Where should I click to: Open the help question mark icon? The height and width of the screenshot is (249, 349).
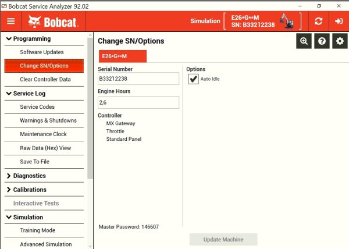[x=322, y=41]
